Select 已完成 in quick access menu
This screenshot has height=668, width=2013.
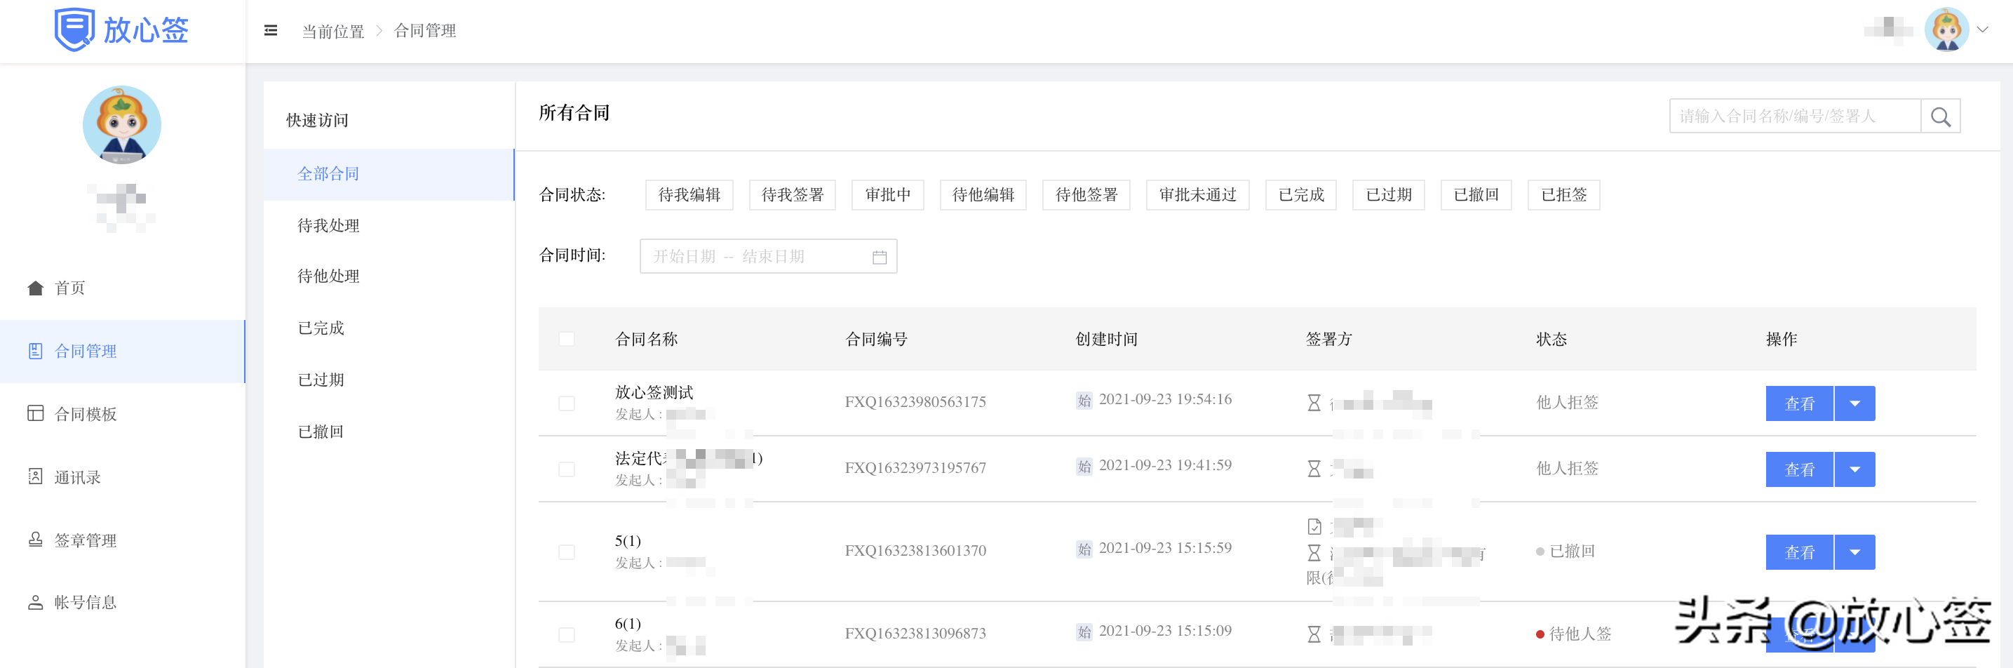(x=321, y=328)
